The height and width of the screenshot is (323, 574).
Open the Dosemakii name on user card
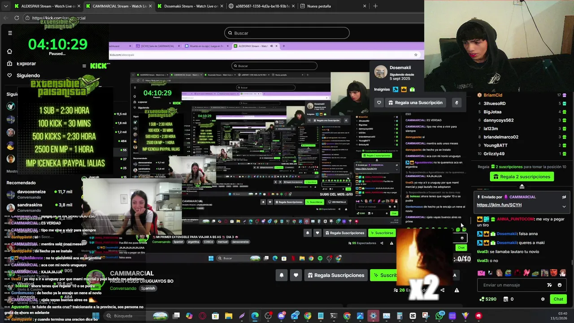(x=400, y=67)
